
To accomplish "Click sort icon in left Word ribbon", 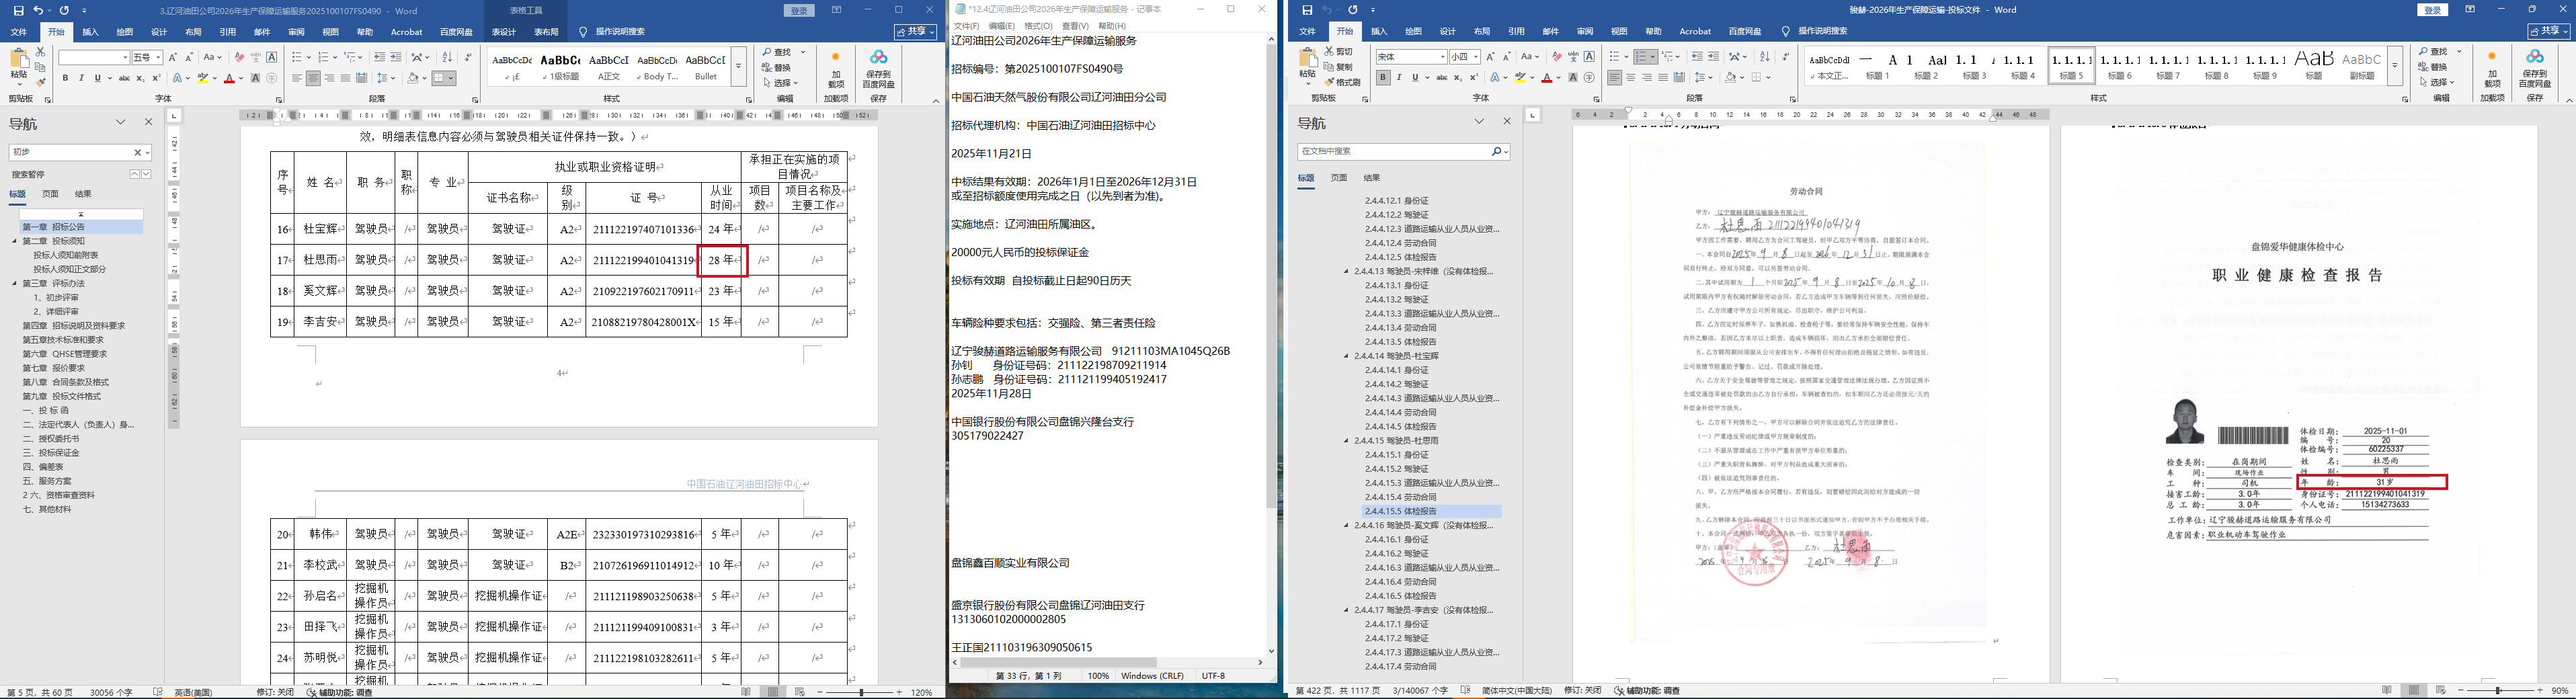I will pos(447,57).
